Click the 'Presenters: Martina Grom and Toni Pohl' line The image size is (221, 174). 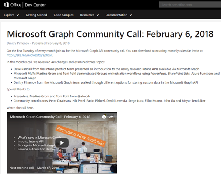pos(52,96)
